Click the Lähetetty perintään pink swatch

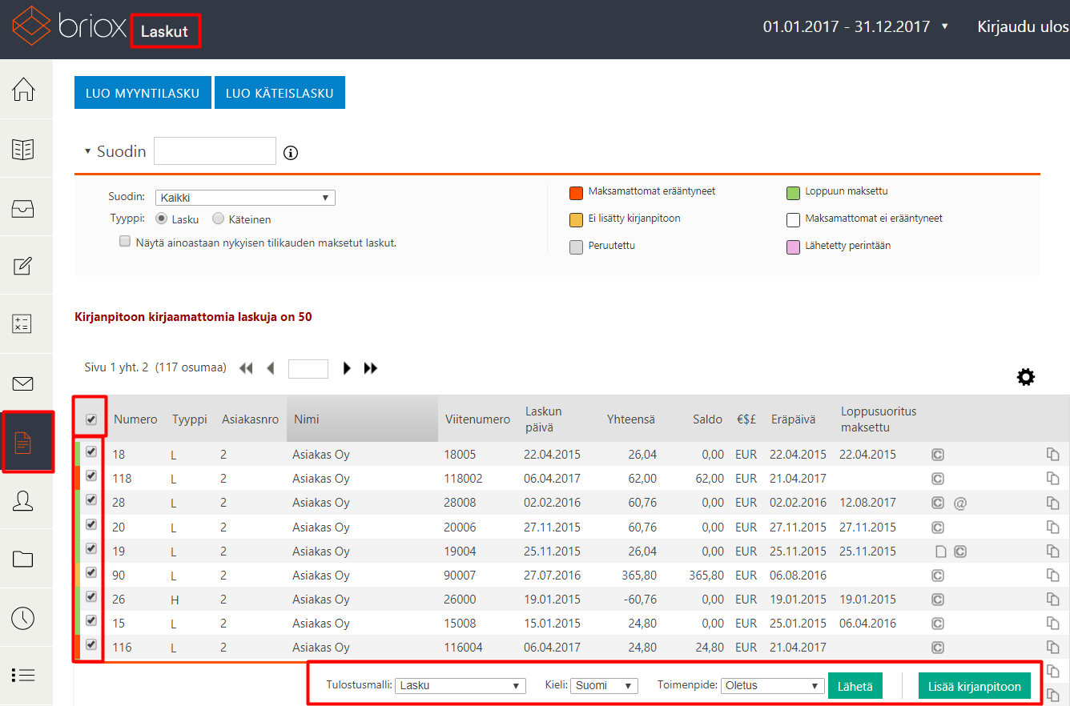[x=793, y=247]
